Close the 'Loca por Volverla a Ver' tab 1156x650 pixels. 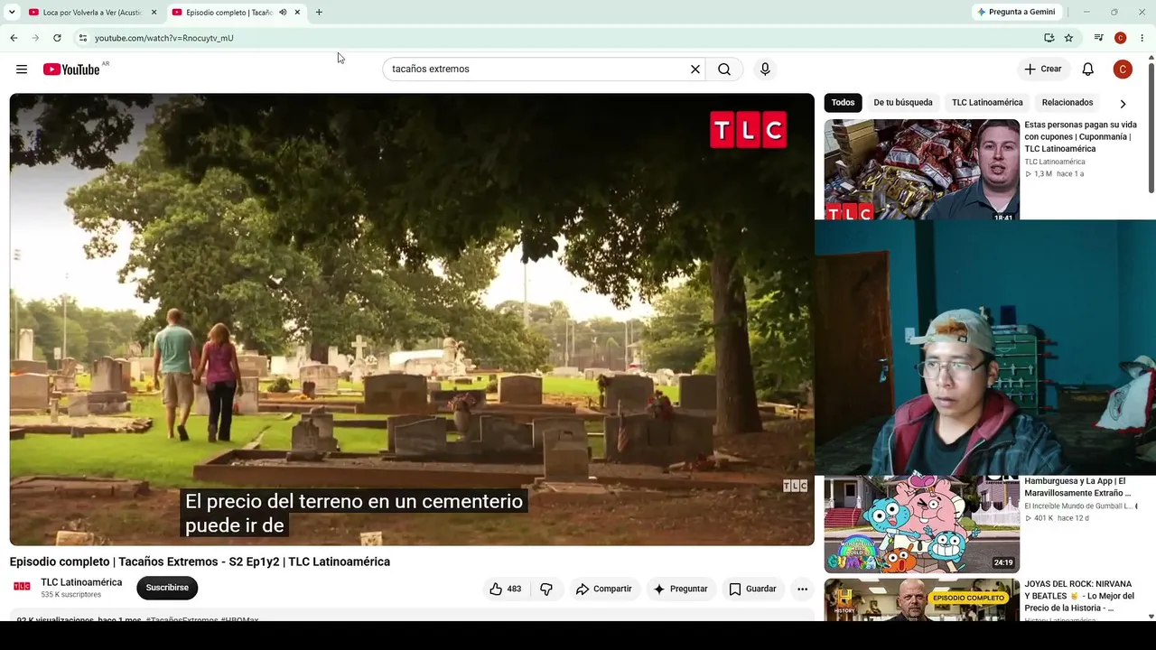[154, 13]
